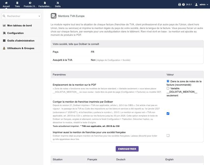Select 'Variable __DOLIXTVA_MENTION__ seulement' radio option
210x165 pixels.
tap(168, 88)
